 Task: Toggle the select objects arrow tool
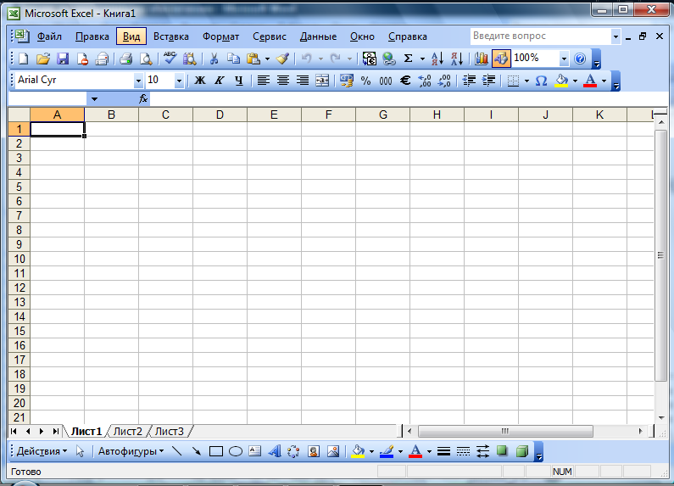click(x=80, y=451)
